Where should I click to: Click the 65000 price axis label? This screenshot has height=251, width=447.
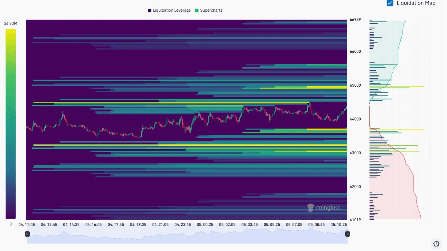click(355, 85)
